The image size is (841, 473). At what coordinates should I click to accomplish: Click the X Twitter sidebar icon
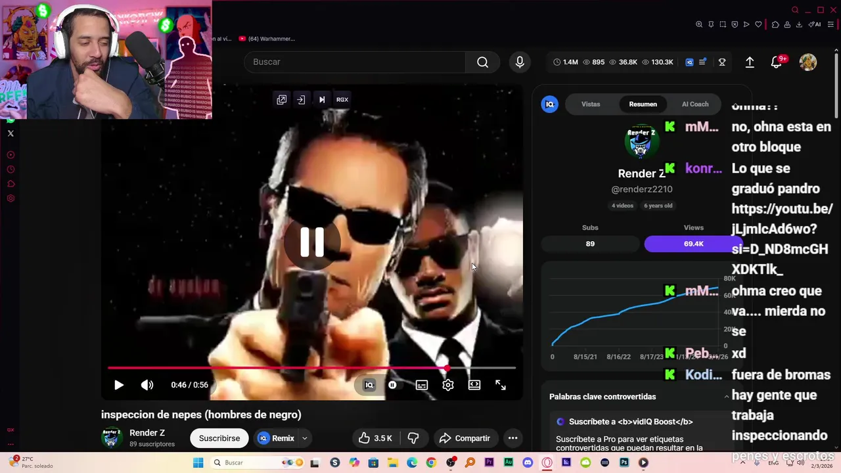click(x=11, y=133)
